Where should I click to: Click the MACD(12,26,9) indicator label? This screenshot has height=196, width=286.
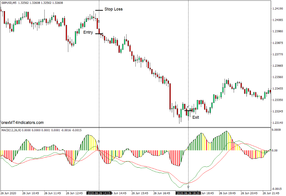(11, 130)
